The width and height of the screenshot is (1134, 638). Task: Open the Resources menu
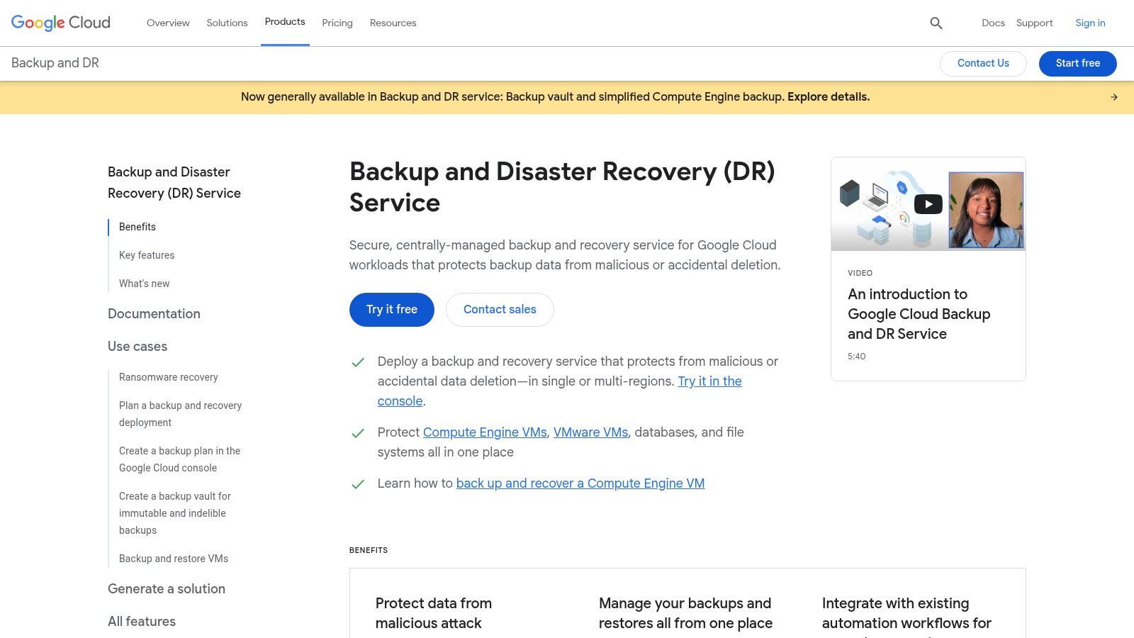(x=393, y=23)
